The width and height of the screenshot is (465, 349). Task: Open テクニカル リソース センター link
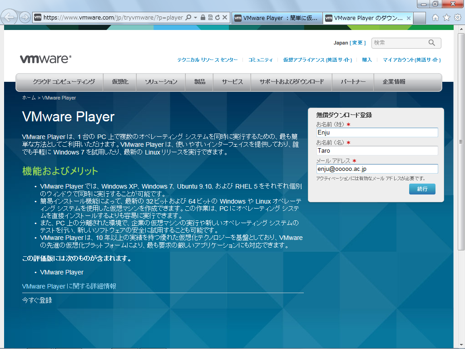[x=207, y=60]
